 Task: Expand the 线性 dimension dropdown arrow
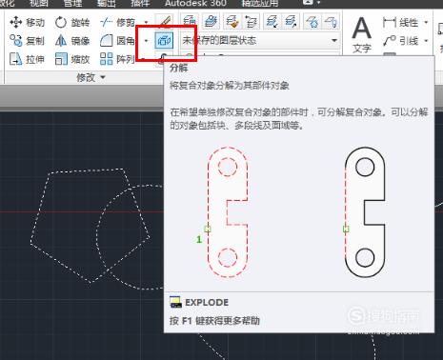point(426,23)
